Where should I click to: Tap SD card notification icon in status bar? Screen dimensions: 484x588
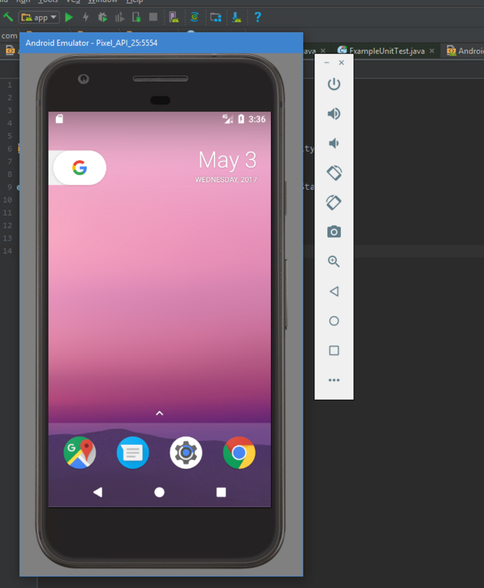coord(59,119)
